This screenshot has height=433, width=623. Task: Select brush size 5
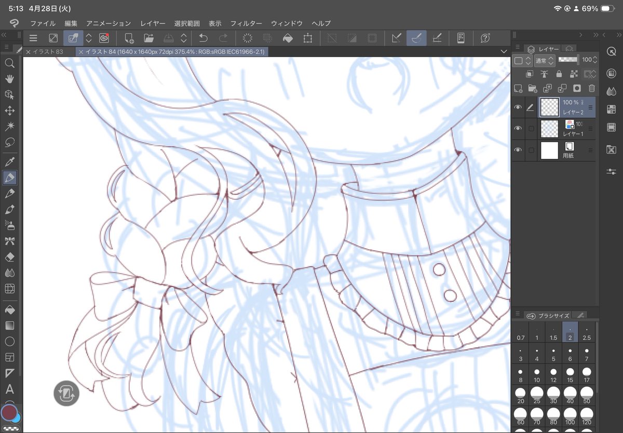pos(553,355)
